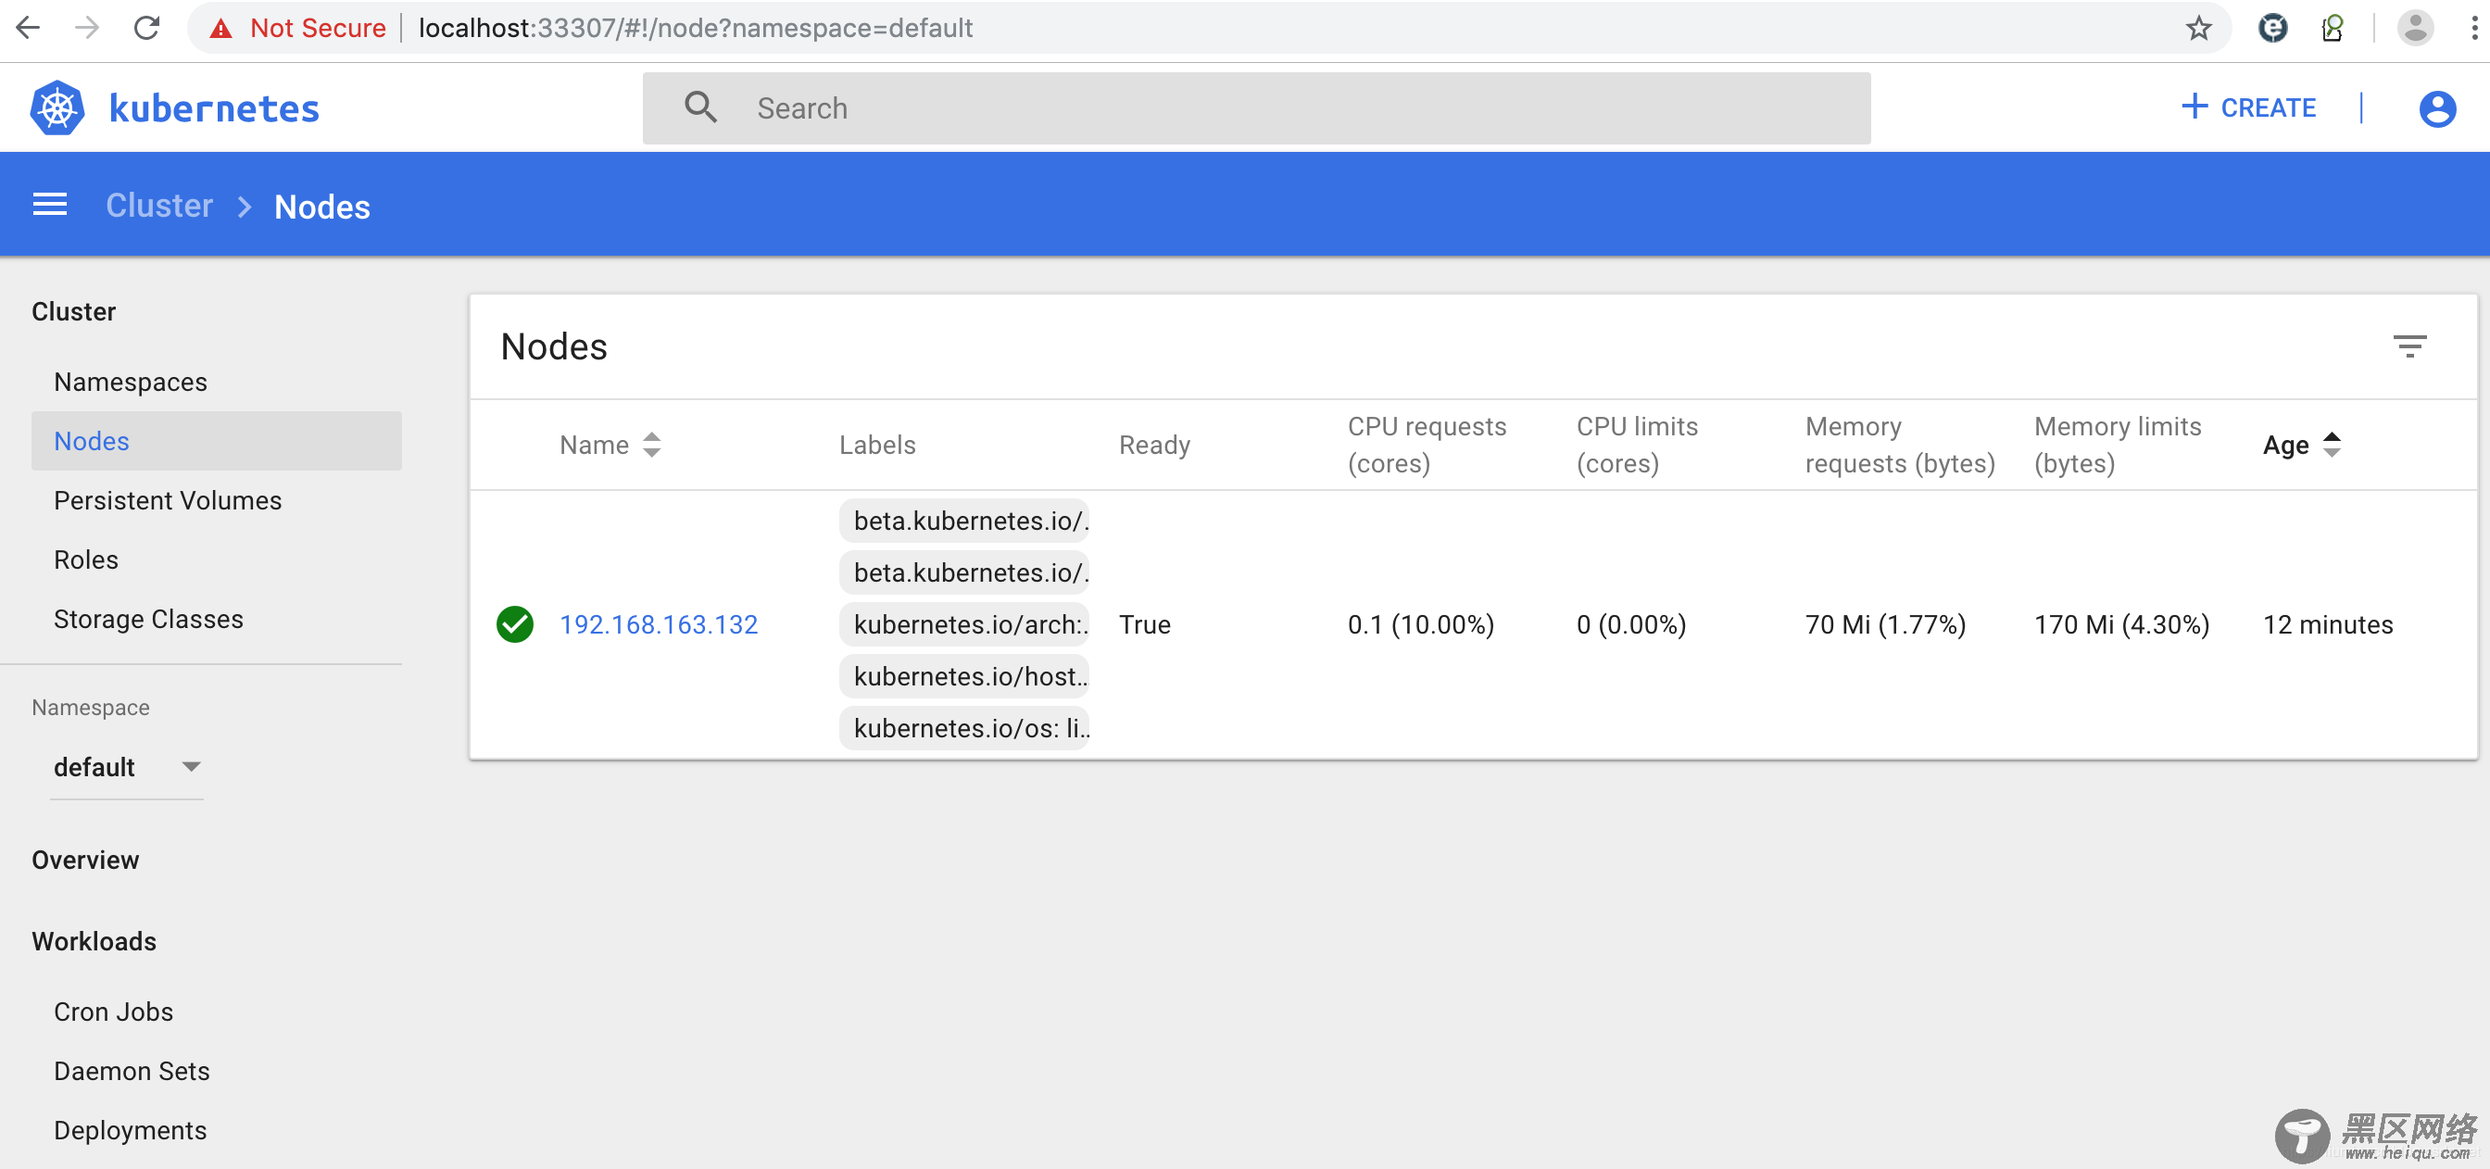Viewport: 2490px width, 1169px height.
Task: Reload the page with refresh icon
Action: (x=147, y=28)
